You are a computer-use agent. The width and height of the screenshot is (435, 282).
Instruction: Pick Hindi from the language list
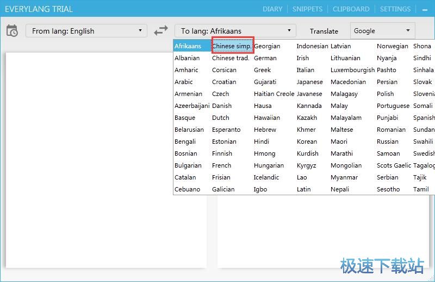[x=262, y=142]
